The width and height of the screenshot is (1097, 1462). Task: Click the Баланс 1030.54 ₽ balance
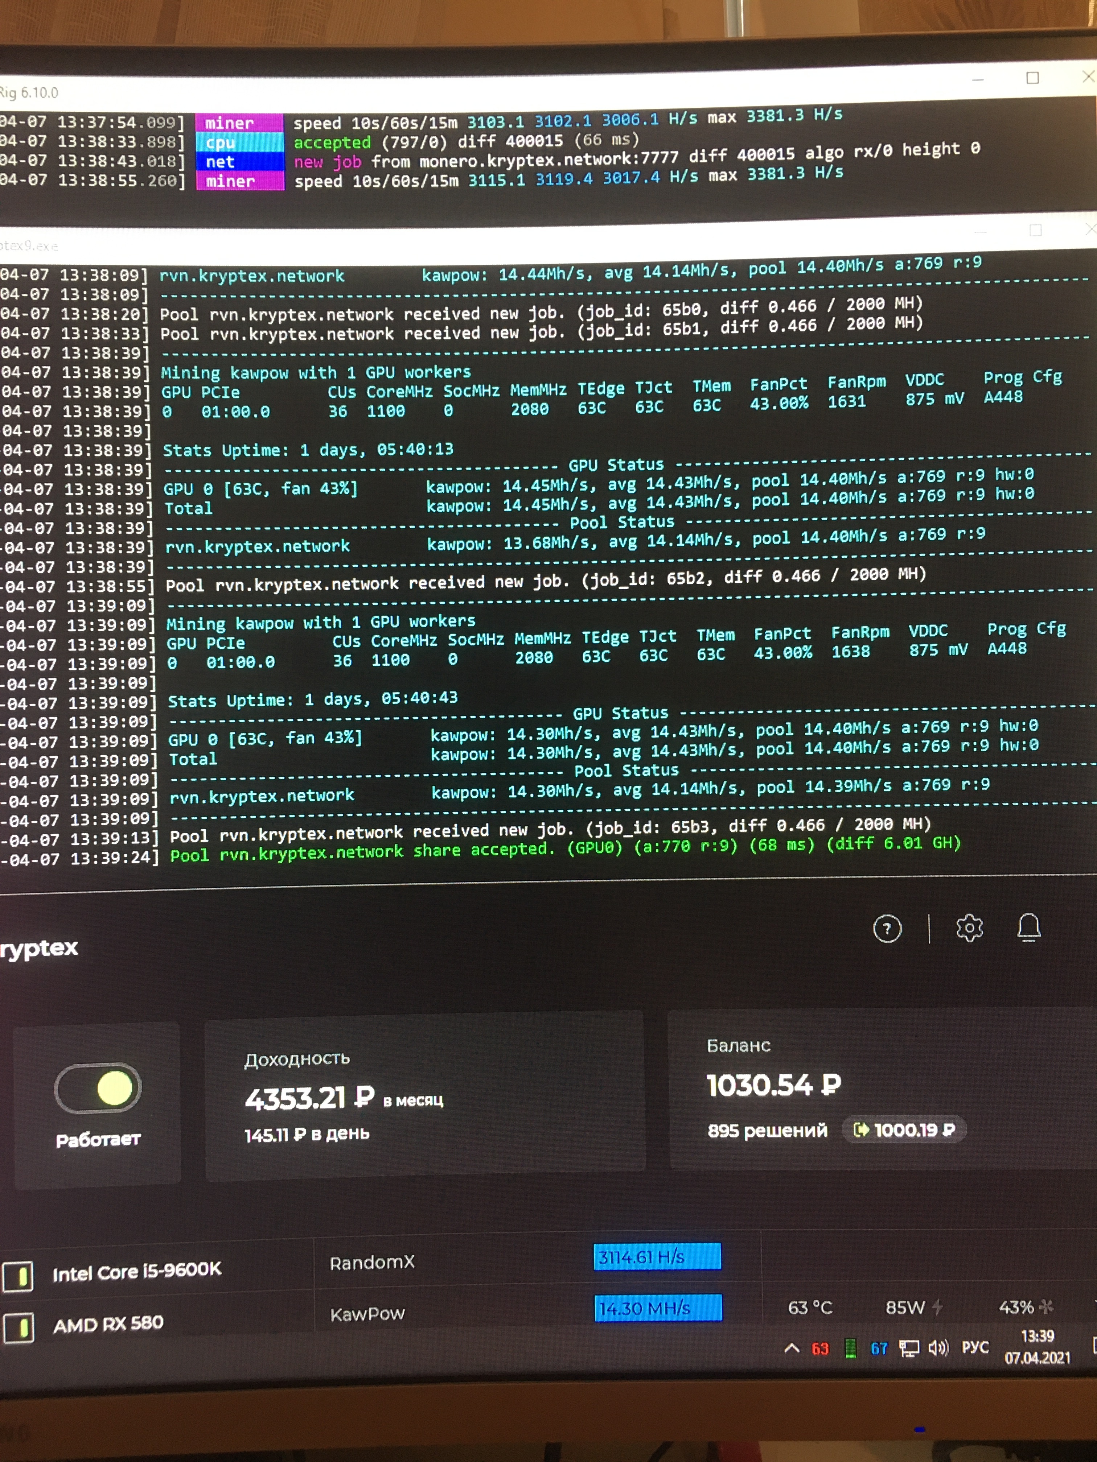pos(773,1085)
